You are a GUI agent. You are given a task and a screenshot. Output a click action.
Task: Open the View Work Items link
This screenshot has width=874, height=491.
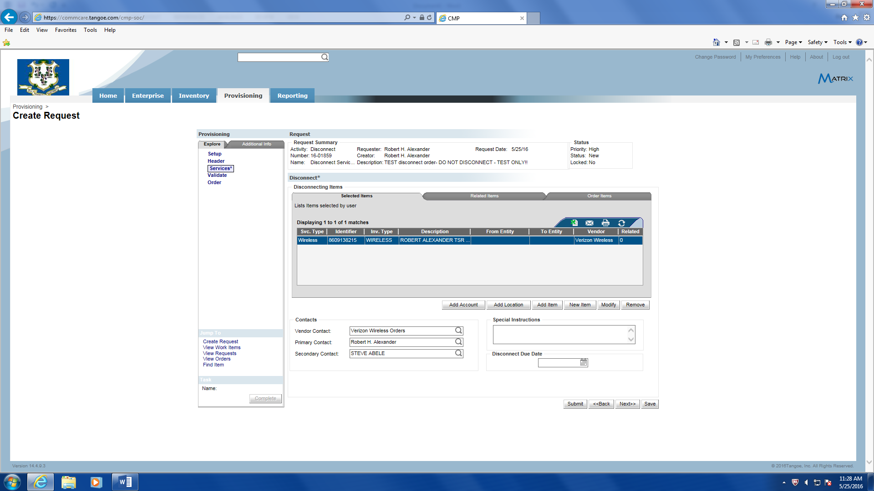coord(222,347)
